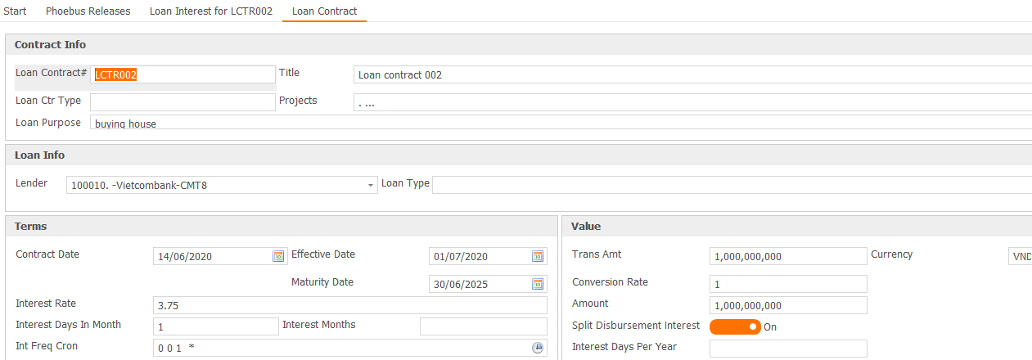Click the Loan Ctr Type field
Image resolution: width=1032 pixels, height=360 pixels.
183,102
